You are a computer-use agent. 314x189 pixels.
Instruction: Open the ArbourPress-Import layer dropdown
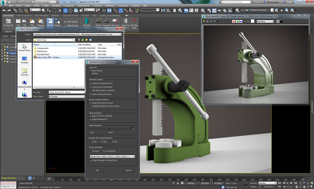tap(257, 10)
